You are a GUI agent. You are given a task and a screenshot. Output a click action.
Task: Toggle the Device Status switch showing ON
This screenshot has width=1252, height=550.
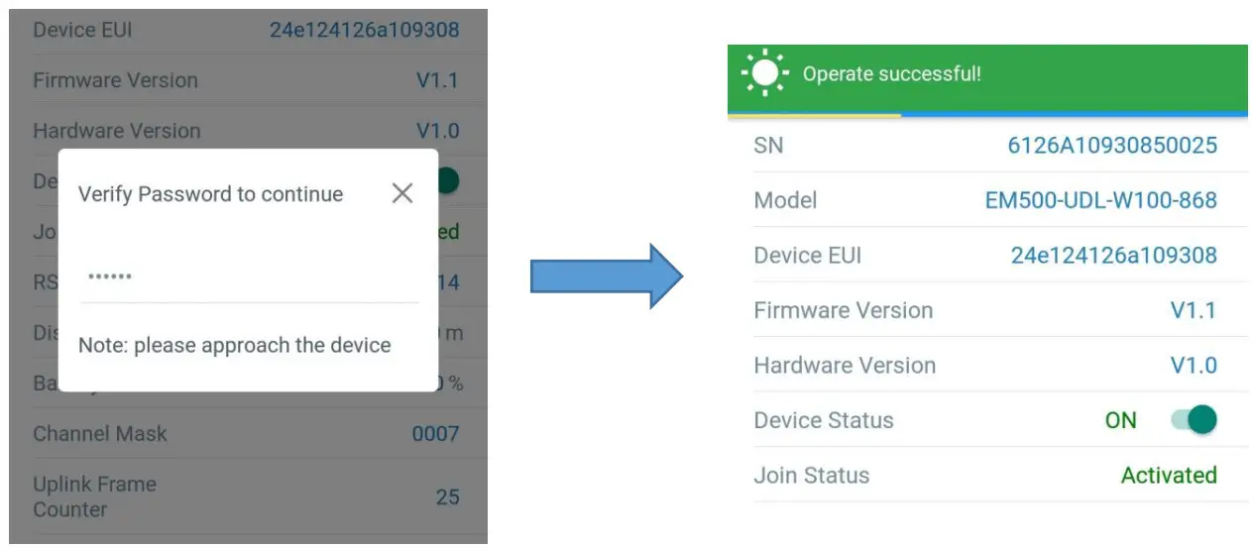1194,420
